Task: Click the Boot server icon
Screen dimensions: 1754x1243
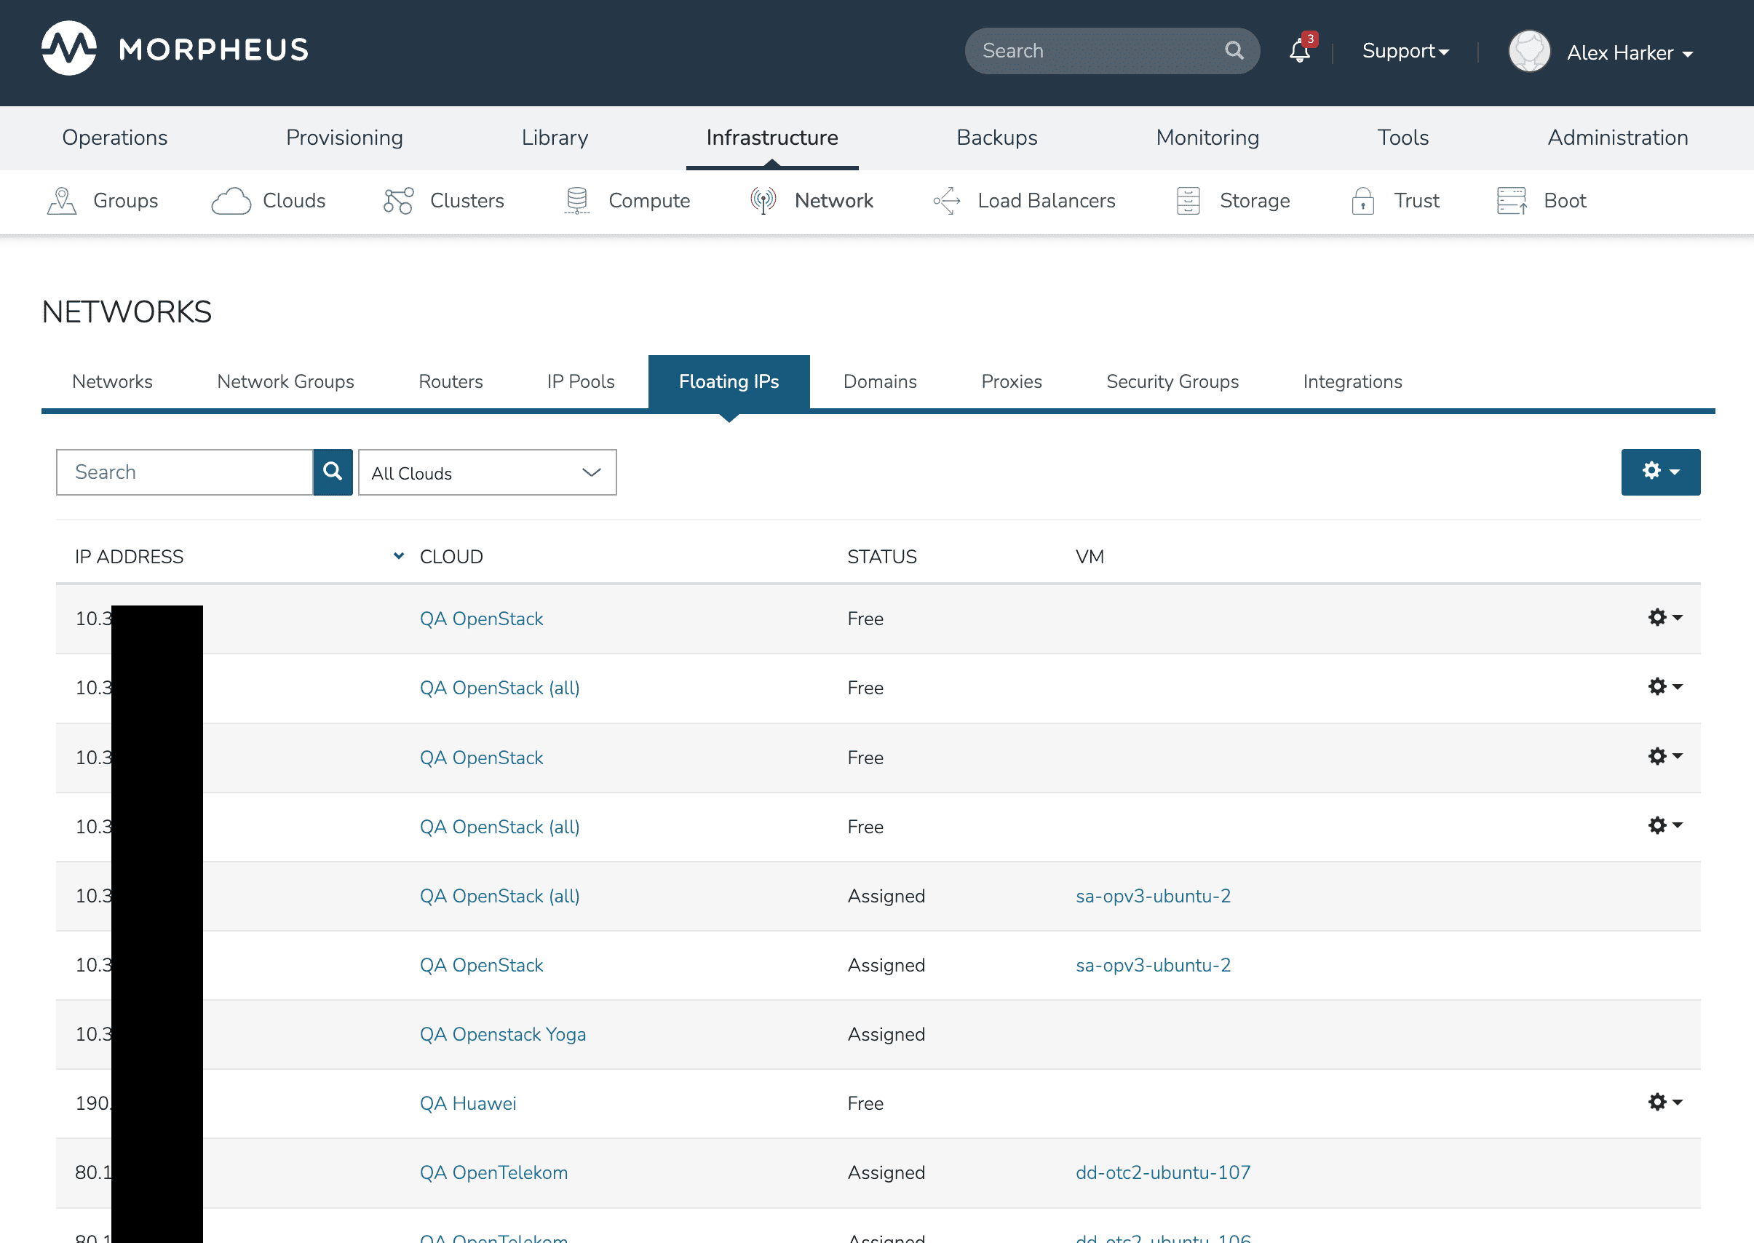Action: 1512,201
